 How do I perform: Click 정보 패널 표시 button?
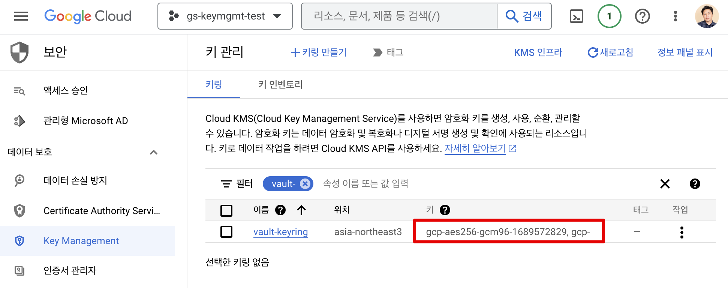[x=685, y=52]
